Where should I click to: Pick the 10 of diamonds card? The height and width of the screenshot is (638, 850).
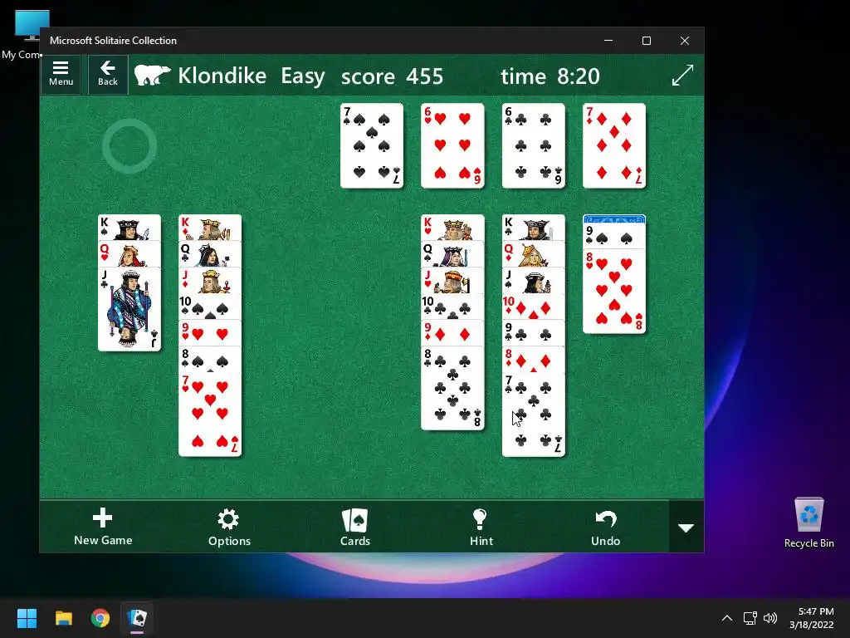coord(534,307)
